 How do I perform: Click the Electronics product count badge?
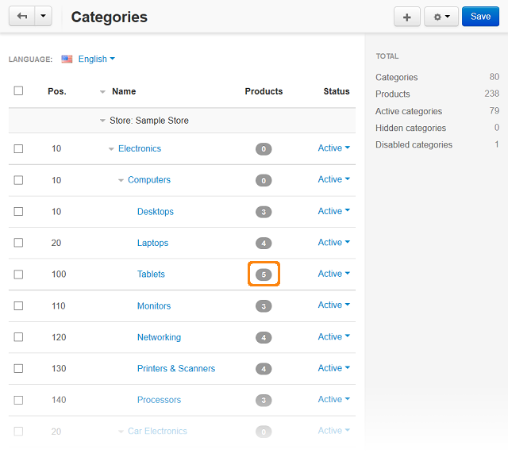(x=264, y=149)
